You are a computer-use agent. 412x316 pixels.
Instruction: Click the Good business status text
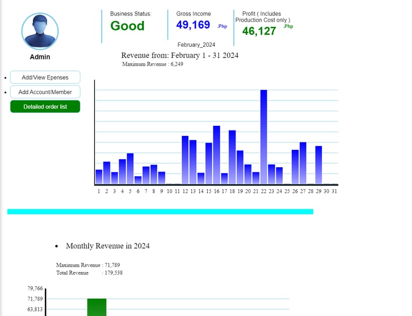coord(128,26)
